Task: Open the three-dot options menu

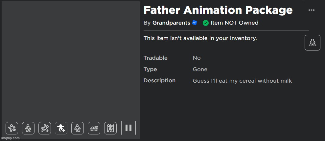Action: 311,10
